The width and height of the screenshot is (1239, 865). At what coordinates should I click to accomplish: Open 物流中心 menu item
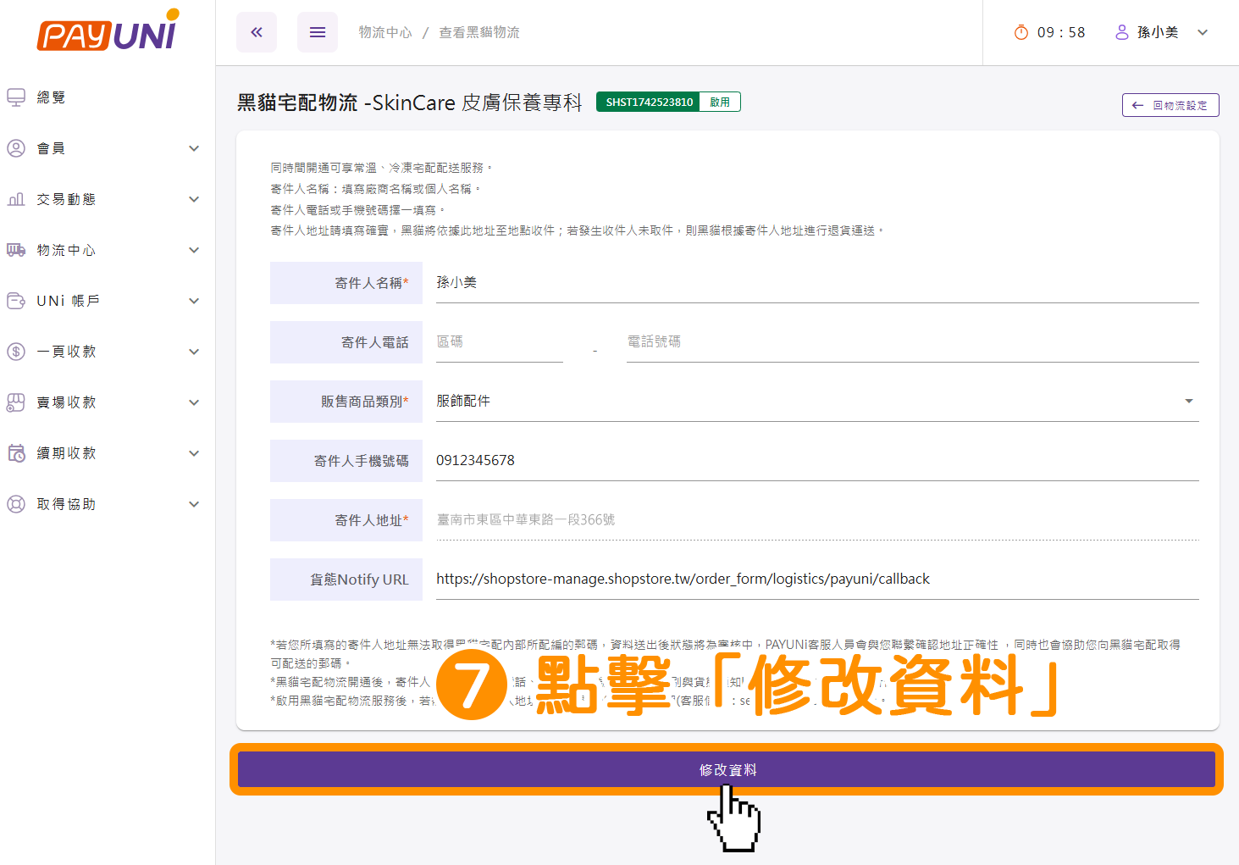(108, 250)
